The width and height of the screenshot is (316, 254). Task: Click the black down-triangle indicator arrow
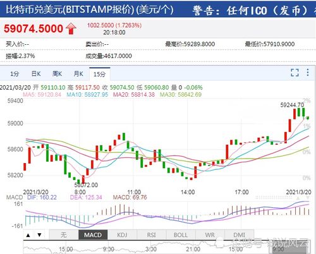(x=39, y=235)
